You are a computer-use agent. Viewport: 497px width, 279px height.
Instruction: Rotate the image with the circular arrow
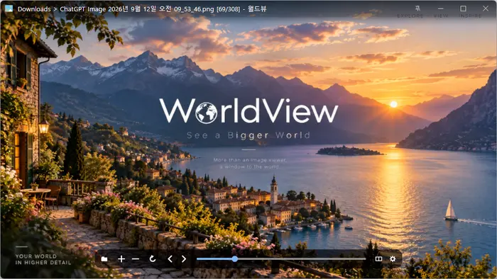(153, 258)
